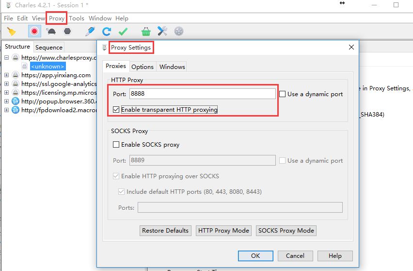Toggle SOCKS Proxy Use a dynamic port
Image resolution: width=413 pixels, height=271 pixels.
[282, 160]
